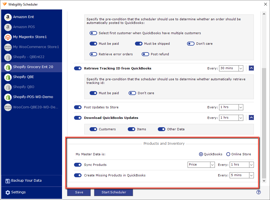Open help via question mark icon
270x200 pixels.
(259, 192)
